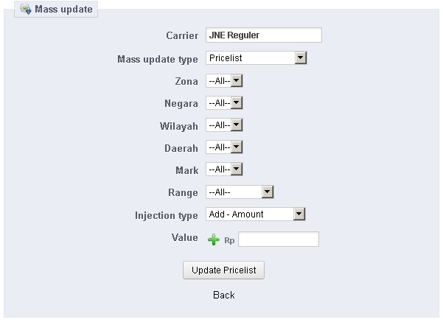Open the Negara dropdown list
This screenshot has width=443, height=325.
[x=224, y=103]
